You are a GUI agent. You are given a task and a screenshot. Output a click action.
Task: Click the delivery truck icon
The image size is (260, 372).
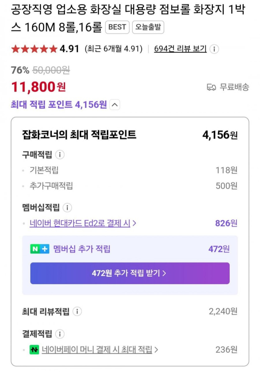[211, 87]
